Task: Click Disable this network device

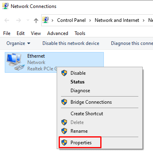Action: (x=71, y=43)
